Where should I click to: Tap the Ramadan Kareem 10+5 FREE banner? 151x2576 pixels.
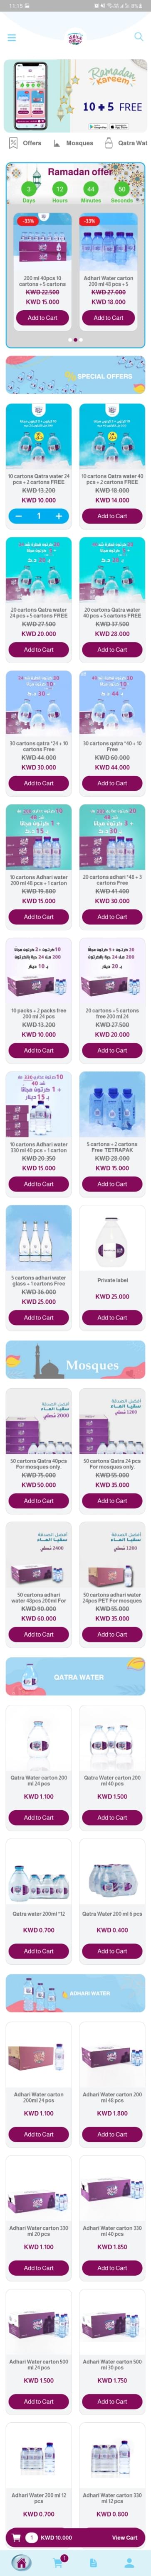pyautogui.click(x=75, y=96)
